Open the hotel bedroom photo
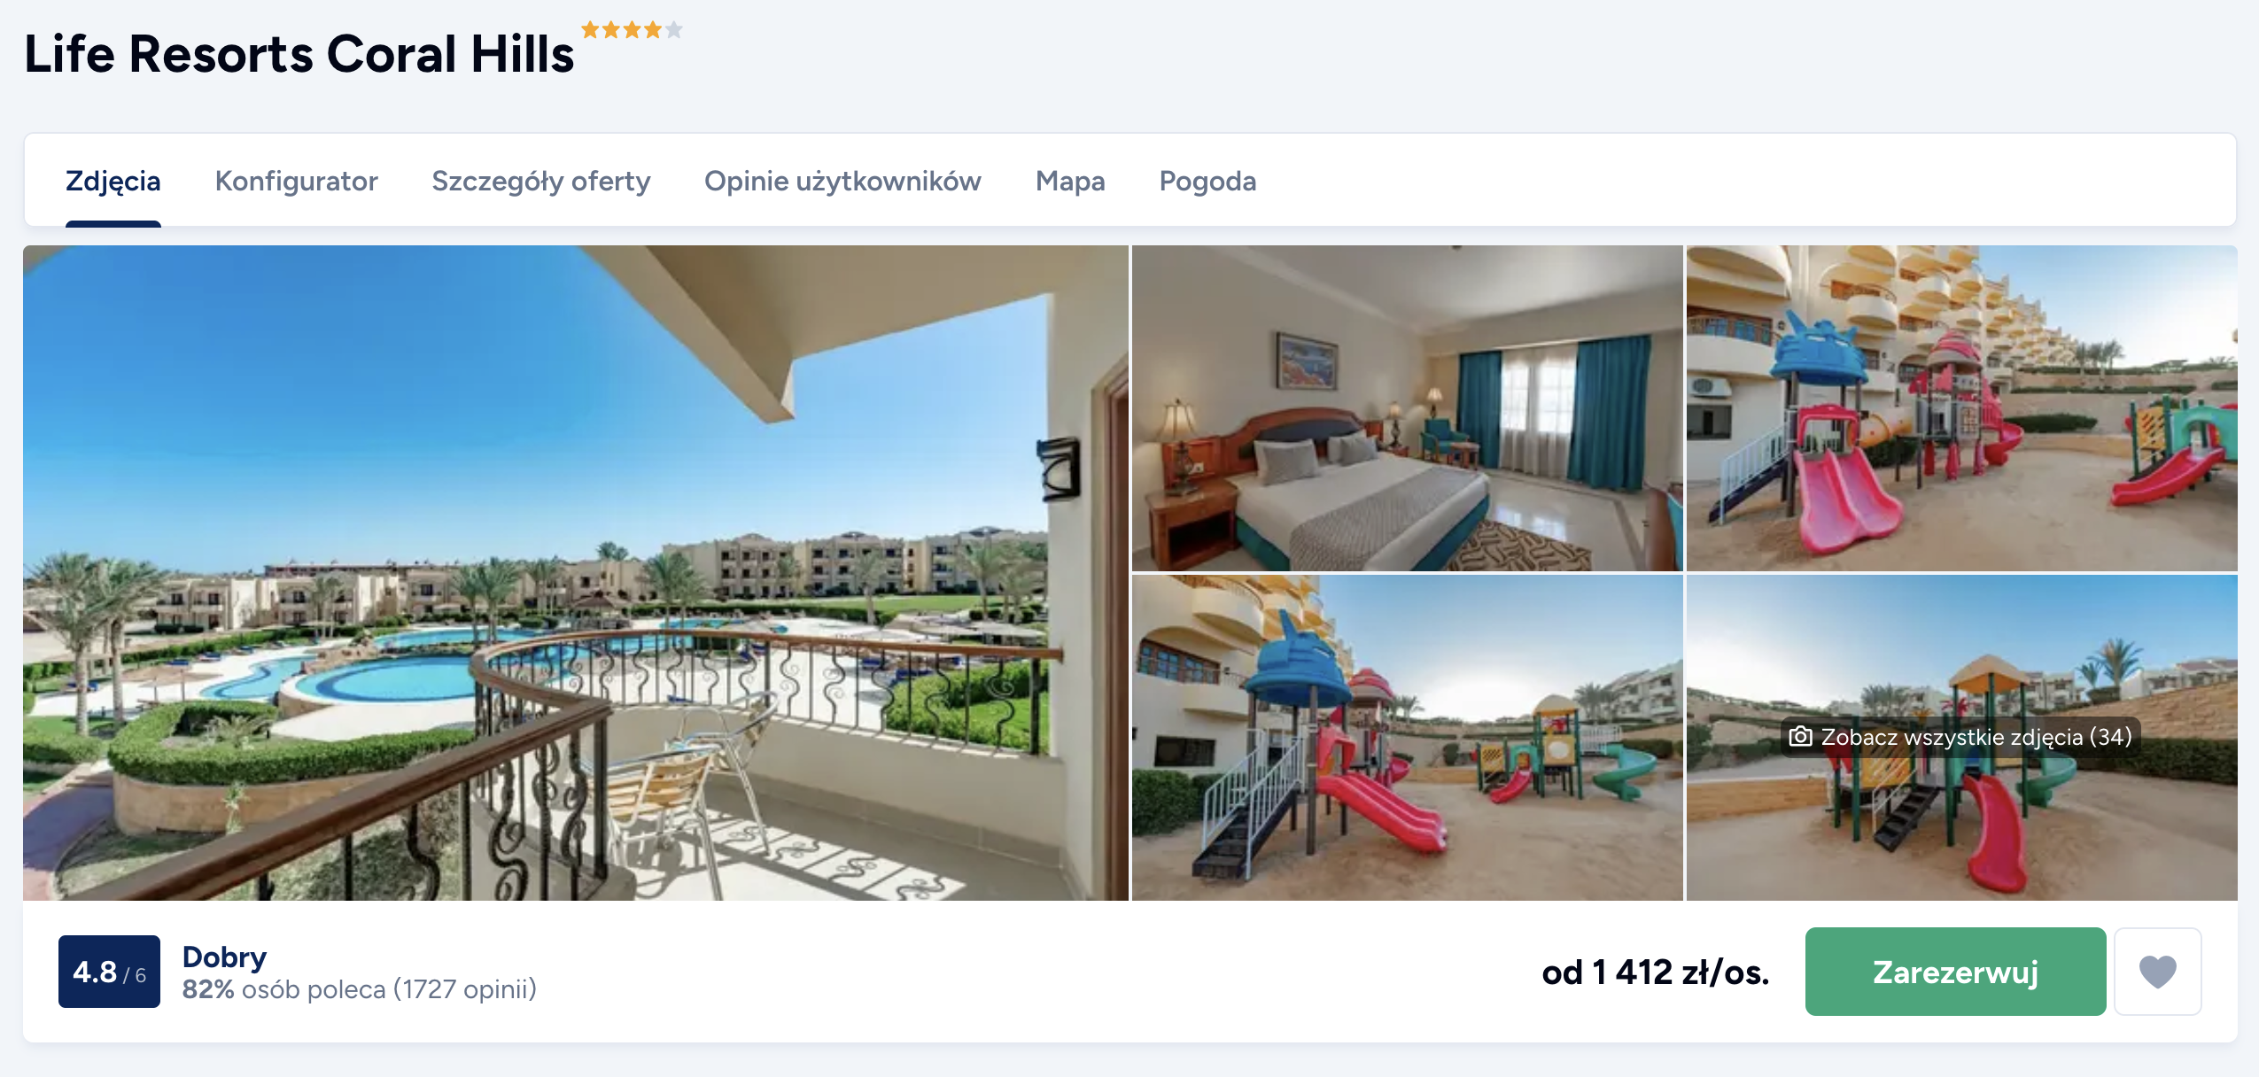The height and width of the screenshot is (1077, 2259). [1407, 408]
